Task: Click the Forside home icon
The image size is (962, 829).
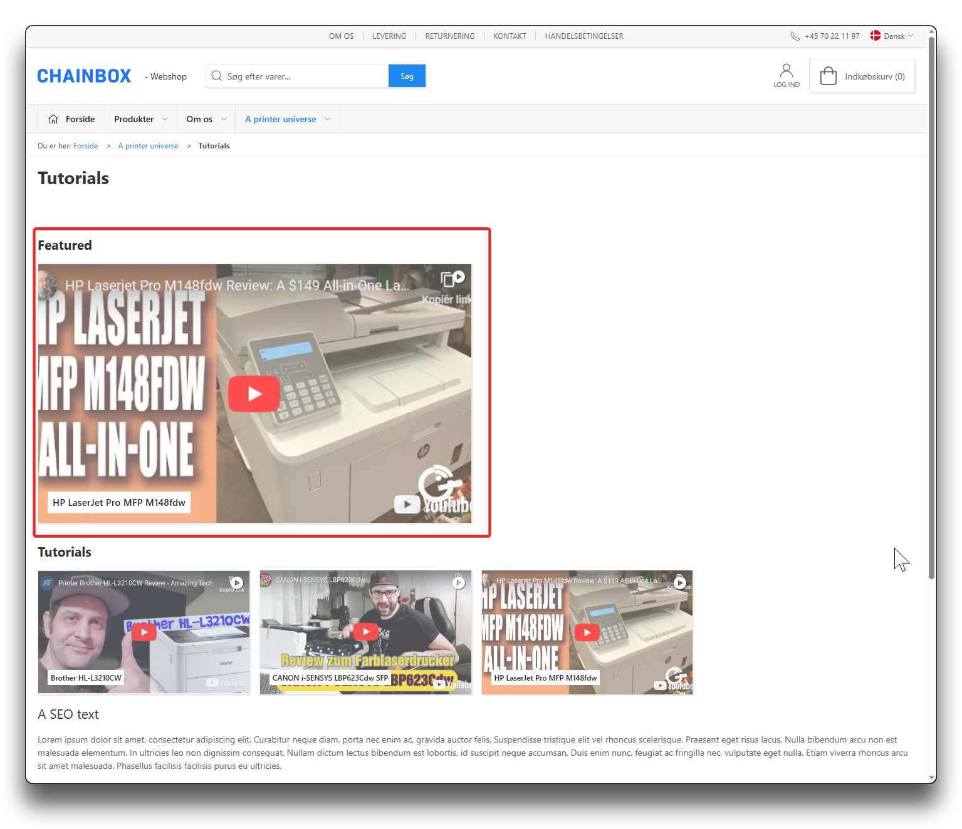Action: point(53,119)
